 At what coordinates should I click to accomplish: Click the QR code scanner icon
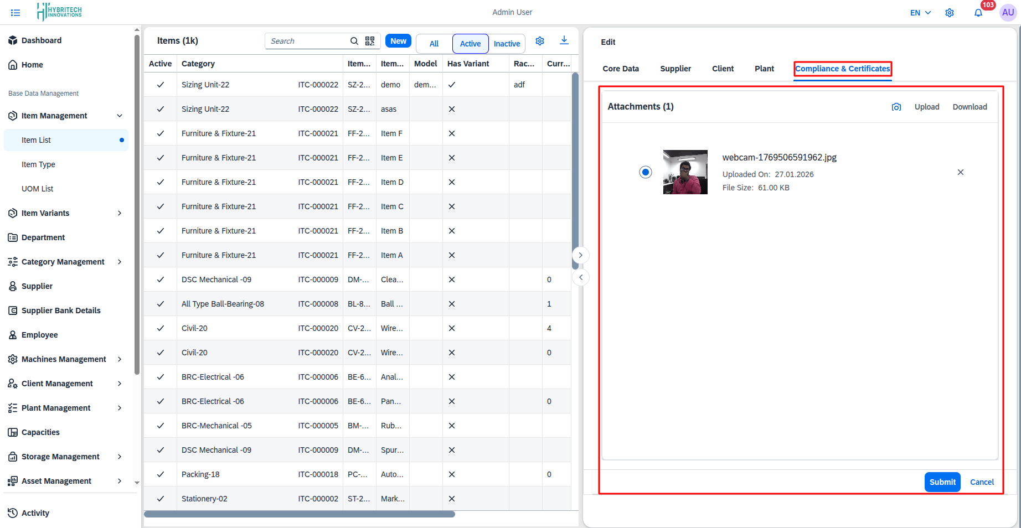click(x=370, y=41)
